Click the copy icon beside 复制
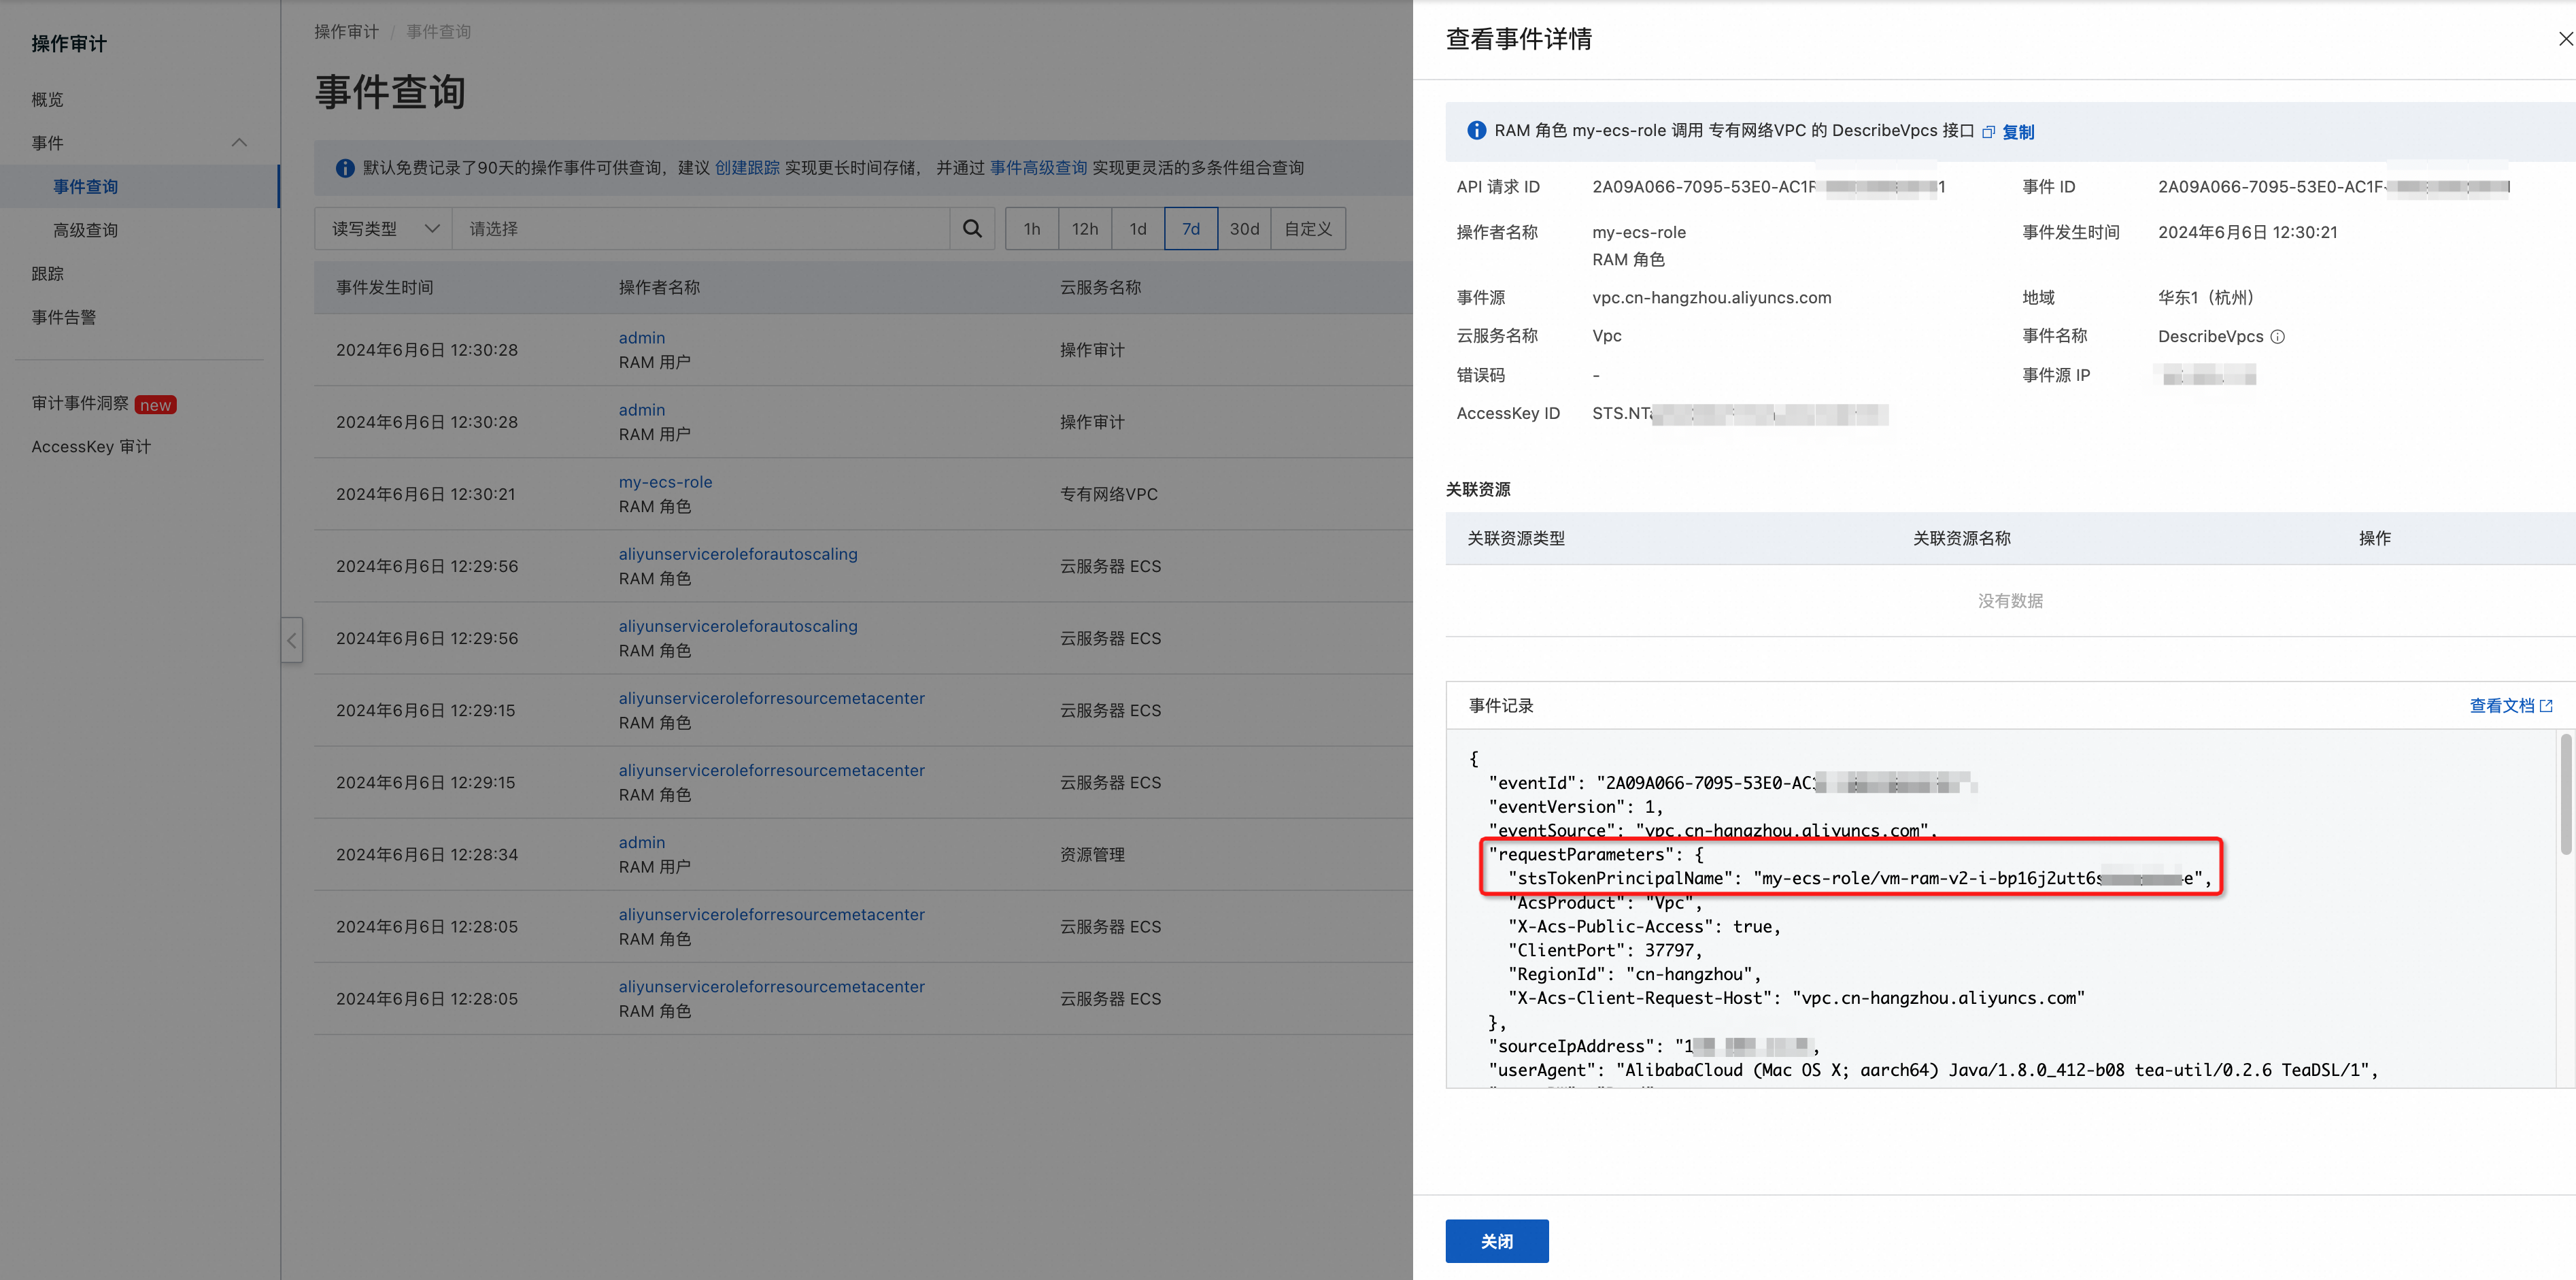This screenshot has width=2576, height=1280. pos(1989,132)
